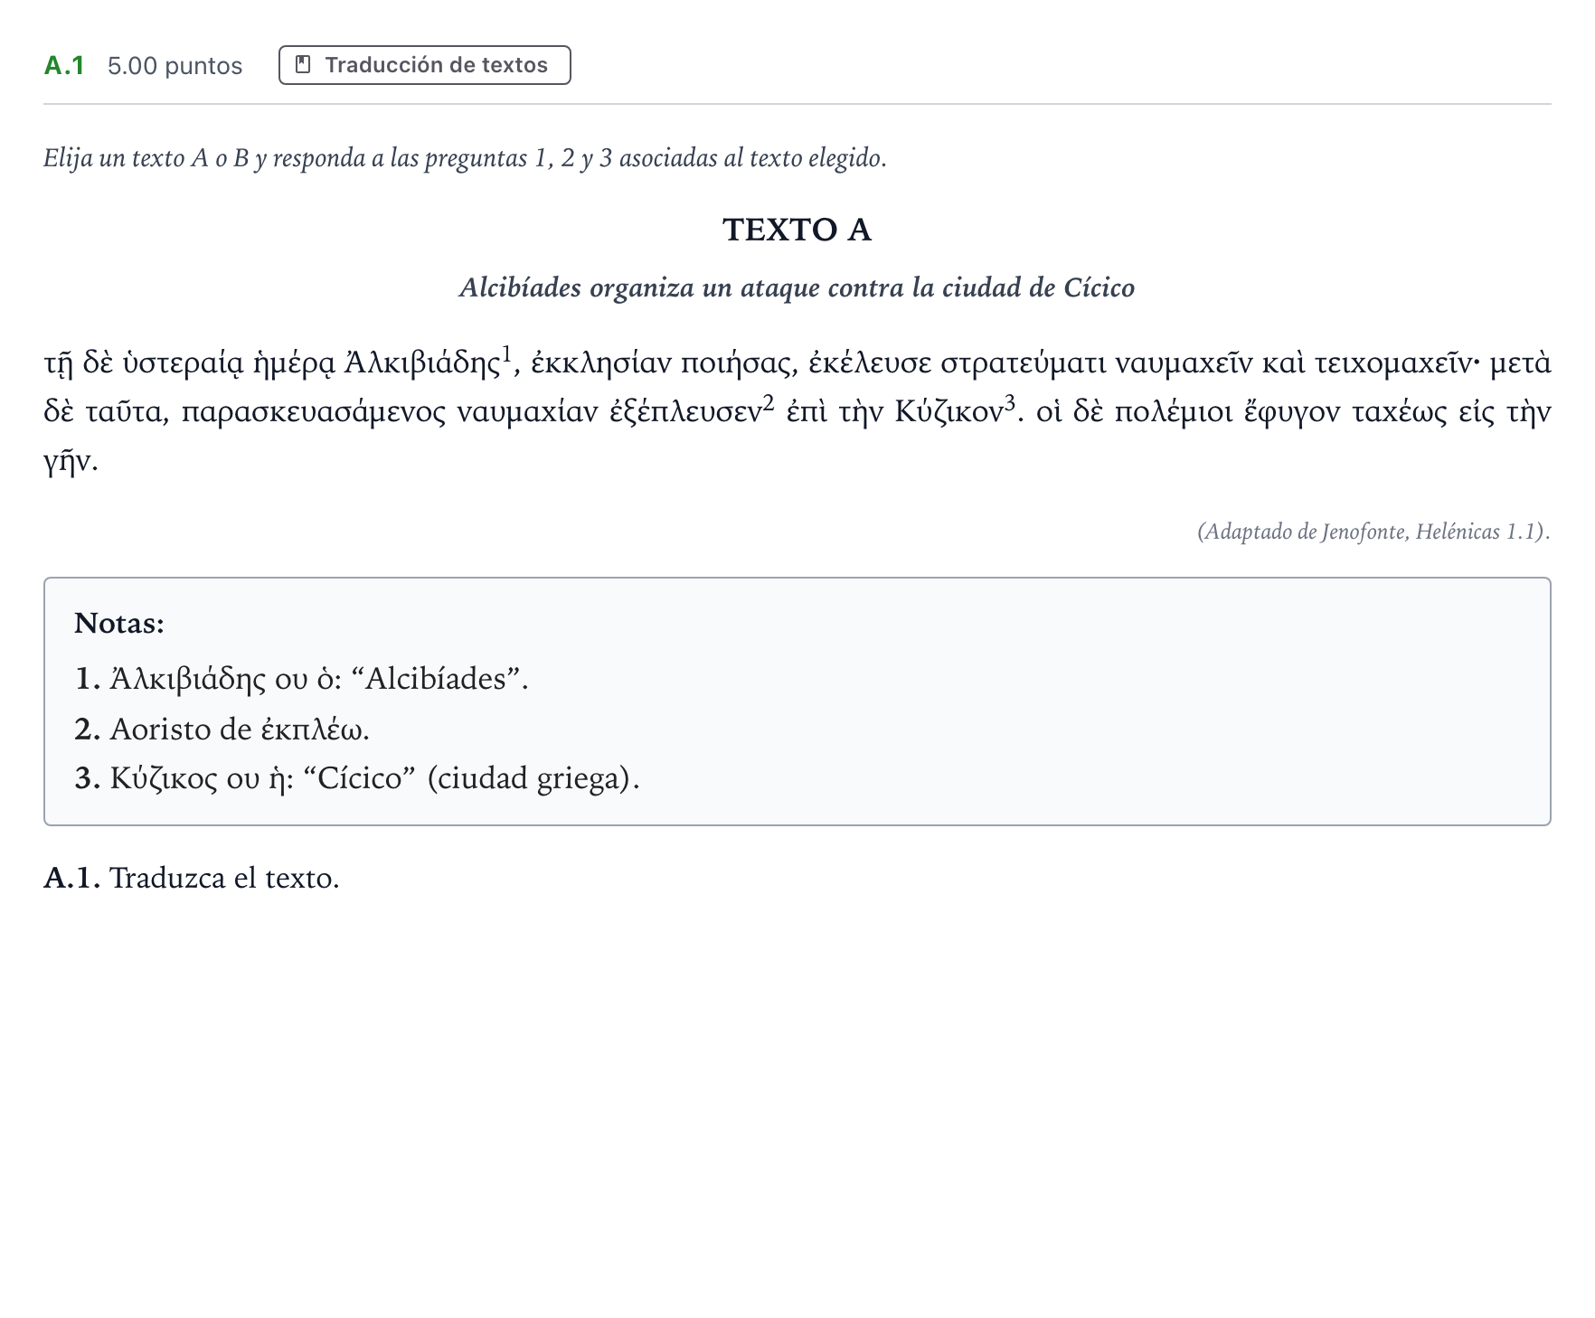Click the 'Notas:' heading

[119, 623]
